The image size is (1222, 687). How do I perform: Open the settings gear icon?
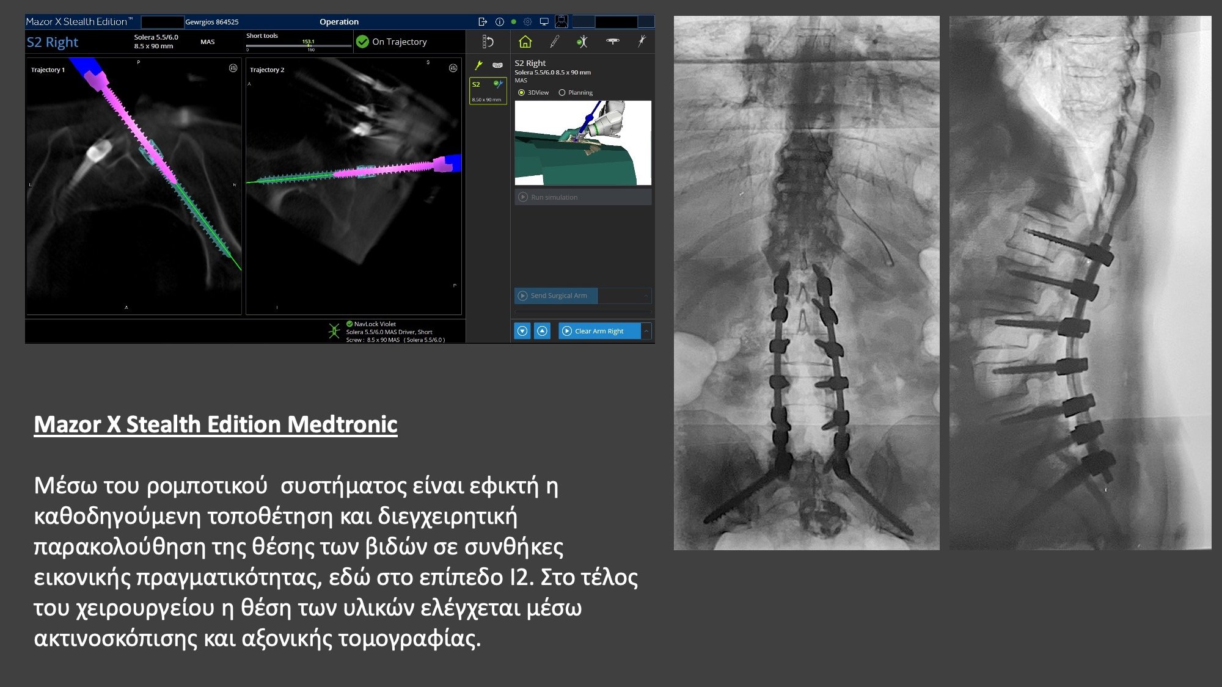click(x=528, y=22)
